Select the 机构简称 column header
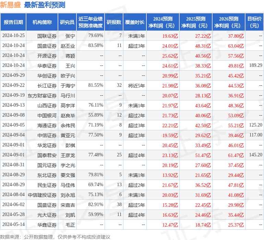The image size is (264, 240). (x=42, y=22)
